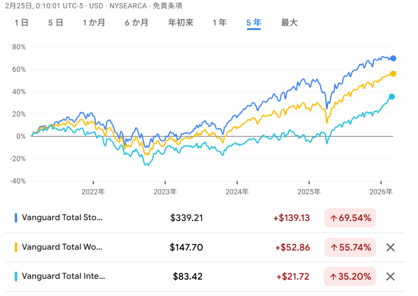Remove Vanguard Total World comparison with X
Image resolution: width=418 pixels, height=296 pixels.
click(390, 247)
